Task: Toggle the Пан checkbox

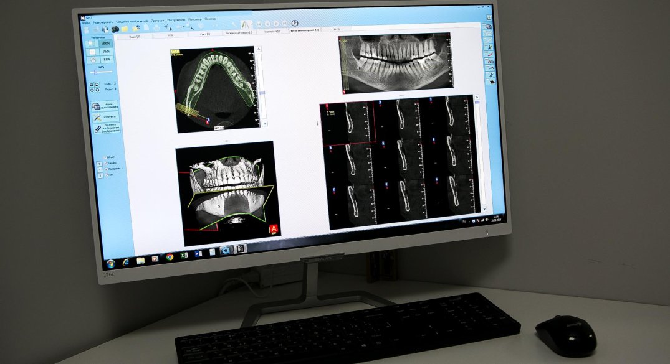Action: (107, 175)
